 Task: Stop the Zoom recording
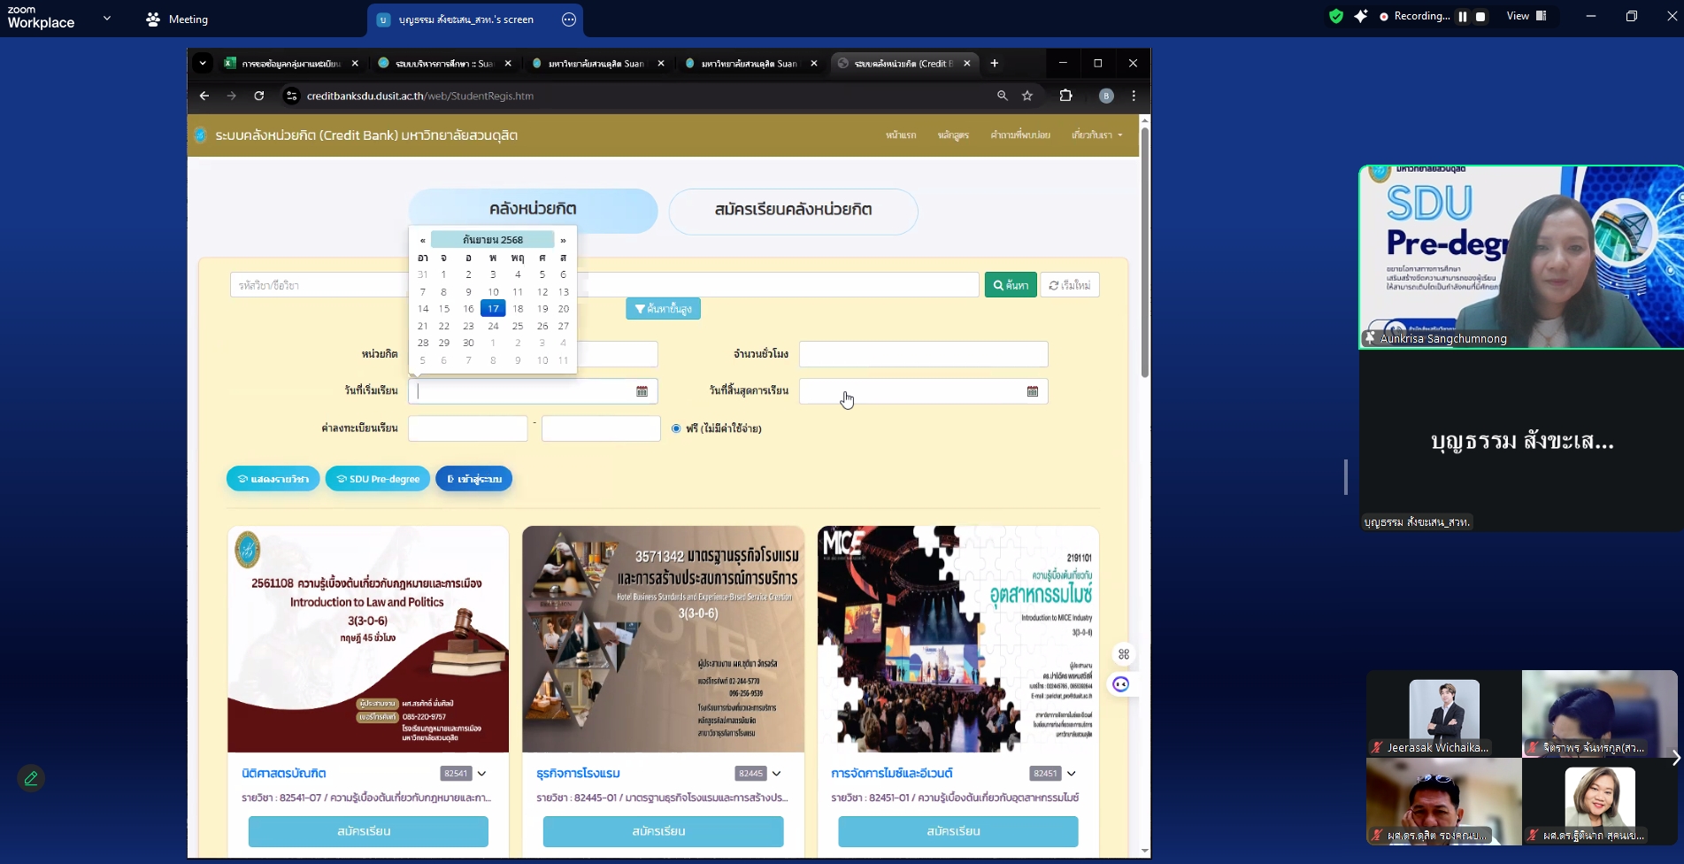click(1480, 17)
